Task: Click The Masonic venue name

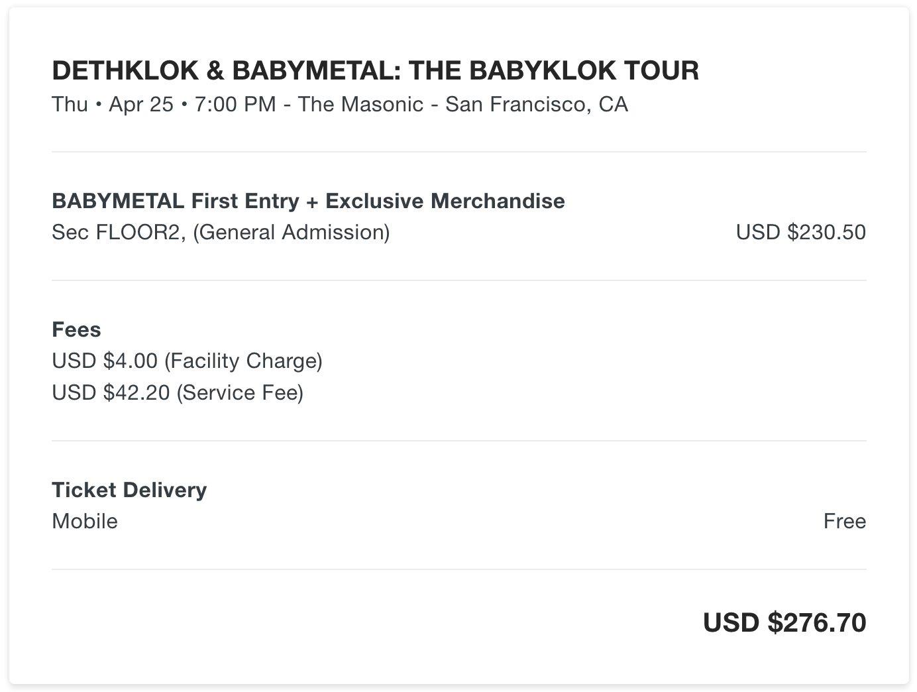Action: [360, 104]
